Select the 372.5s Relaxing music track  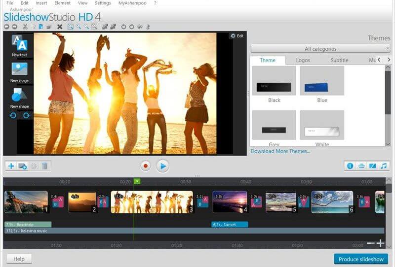click(194, 231)
